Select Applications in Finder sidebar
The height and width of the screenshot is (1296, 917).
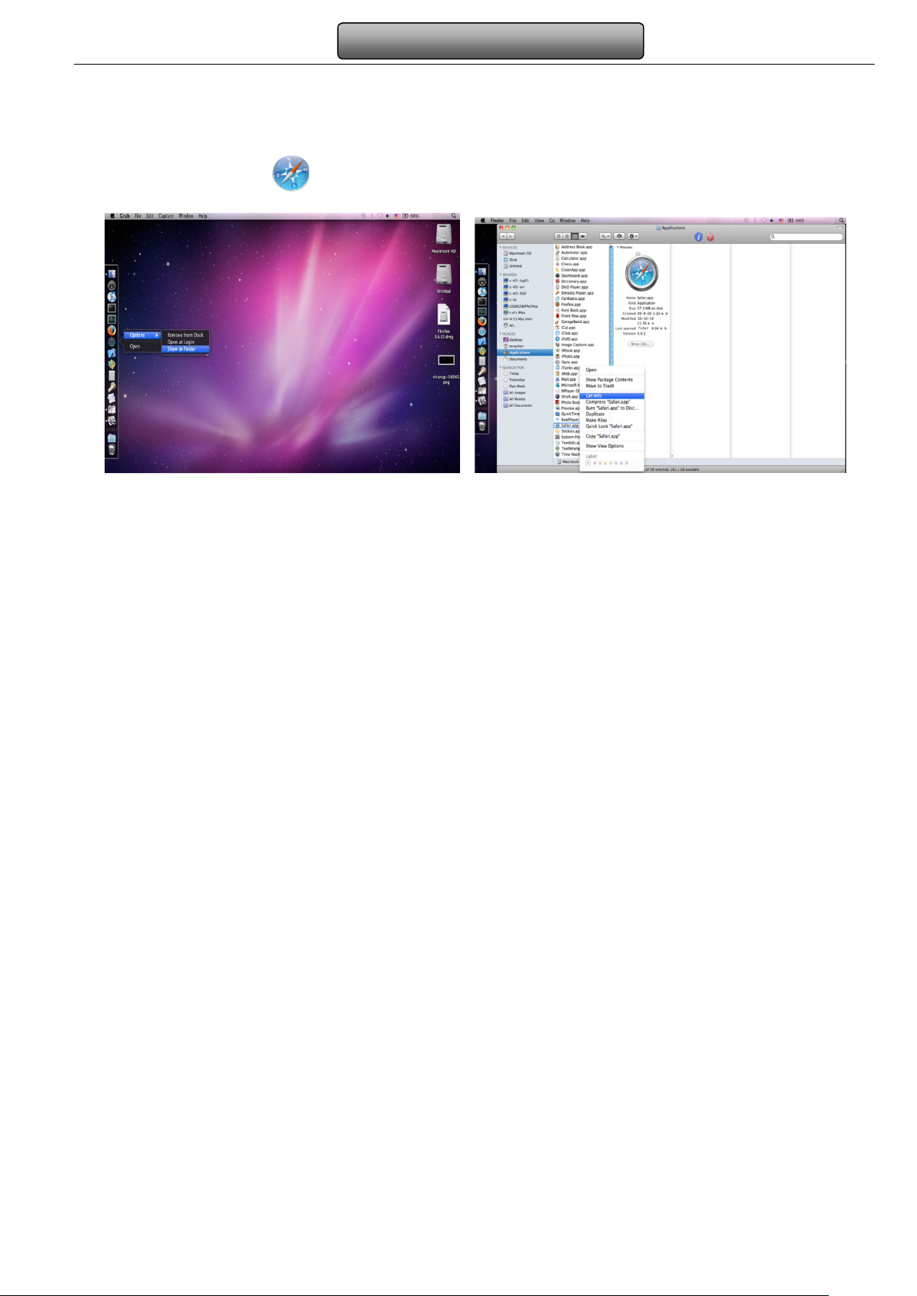click(525, 352)
